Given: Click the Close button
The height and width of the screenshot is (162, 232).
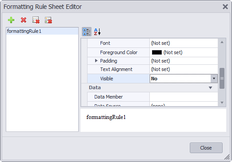Looking at the screenshot, I should point(206,148).
